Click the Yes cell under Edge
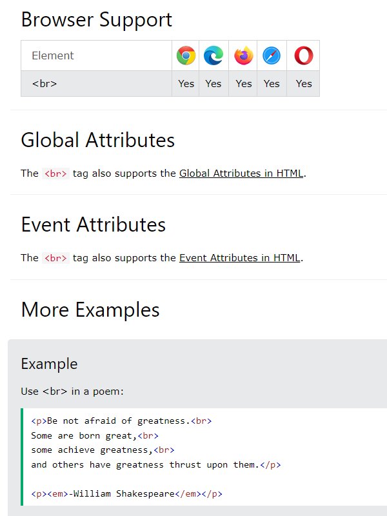This screenshot has height=516, width=387. click(x=213, y=84)
